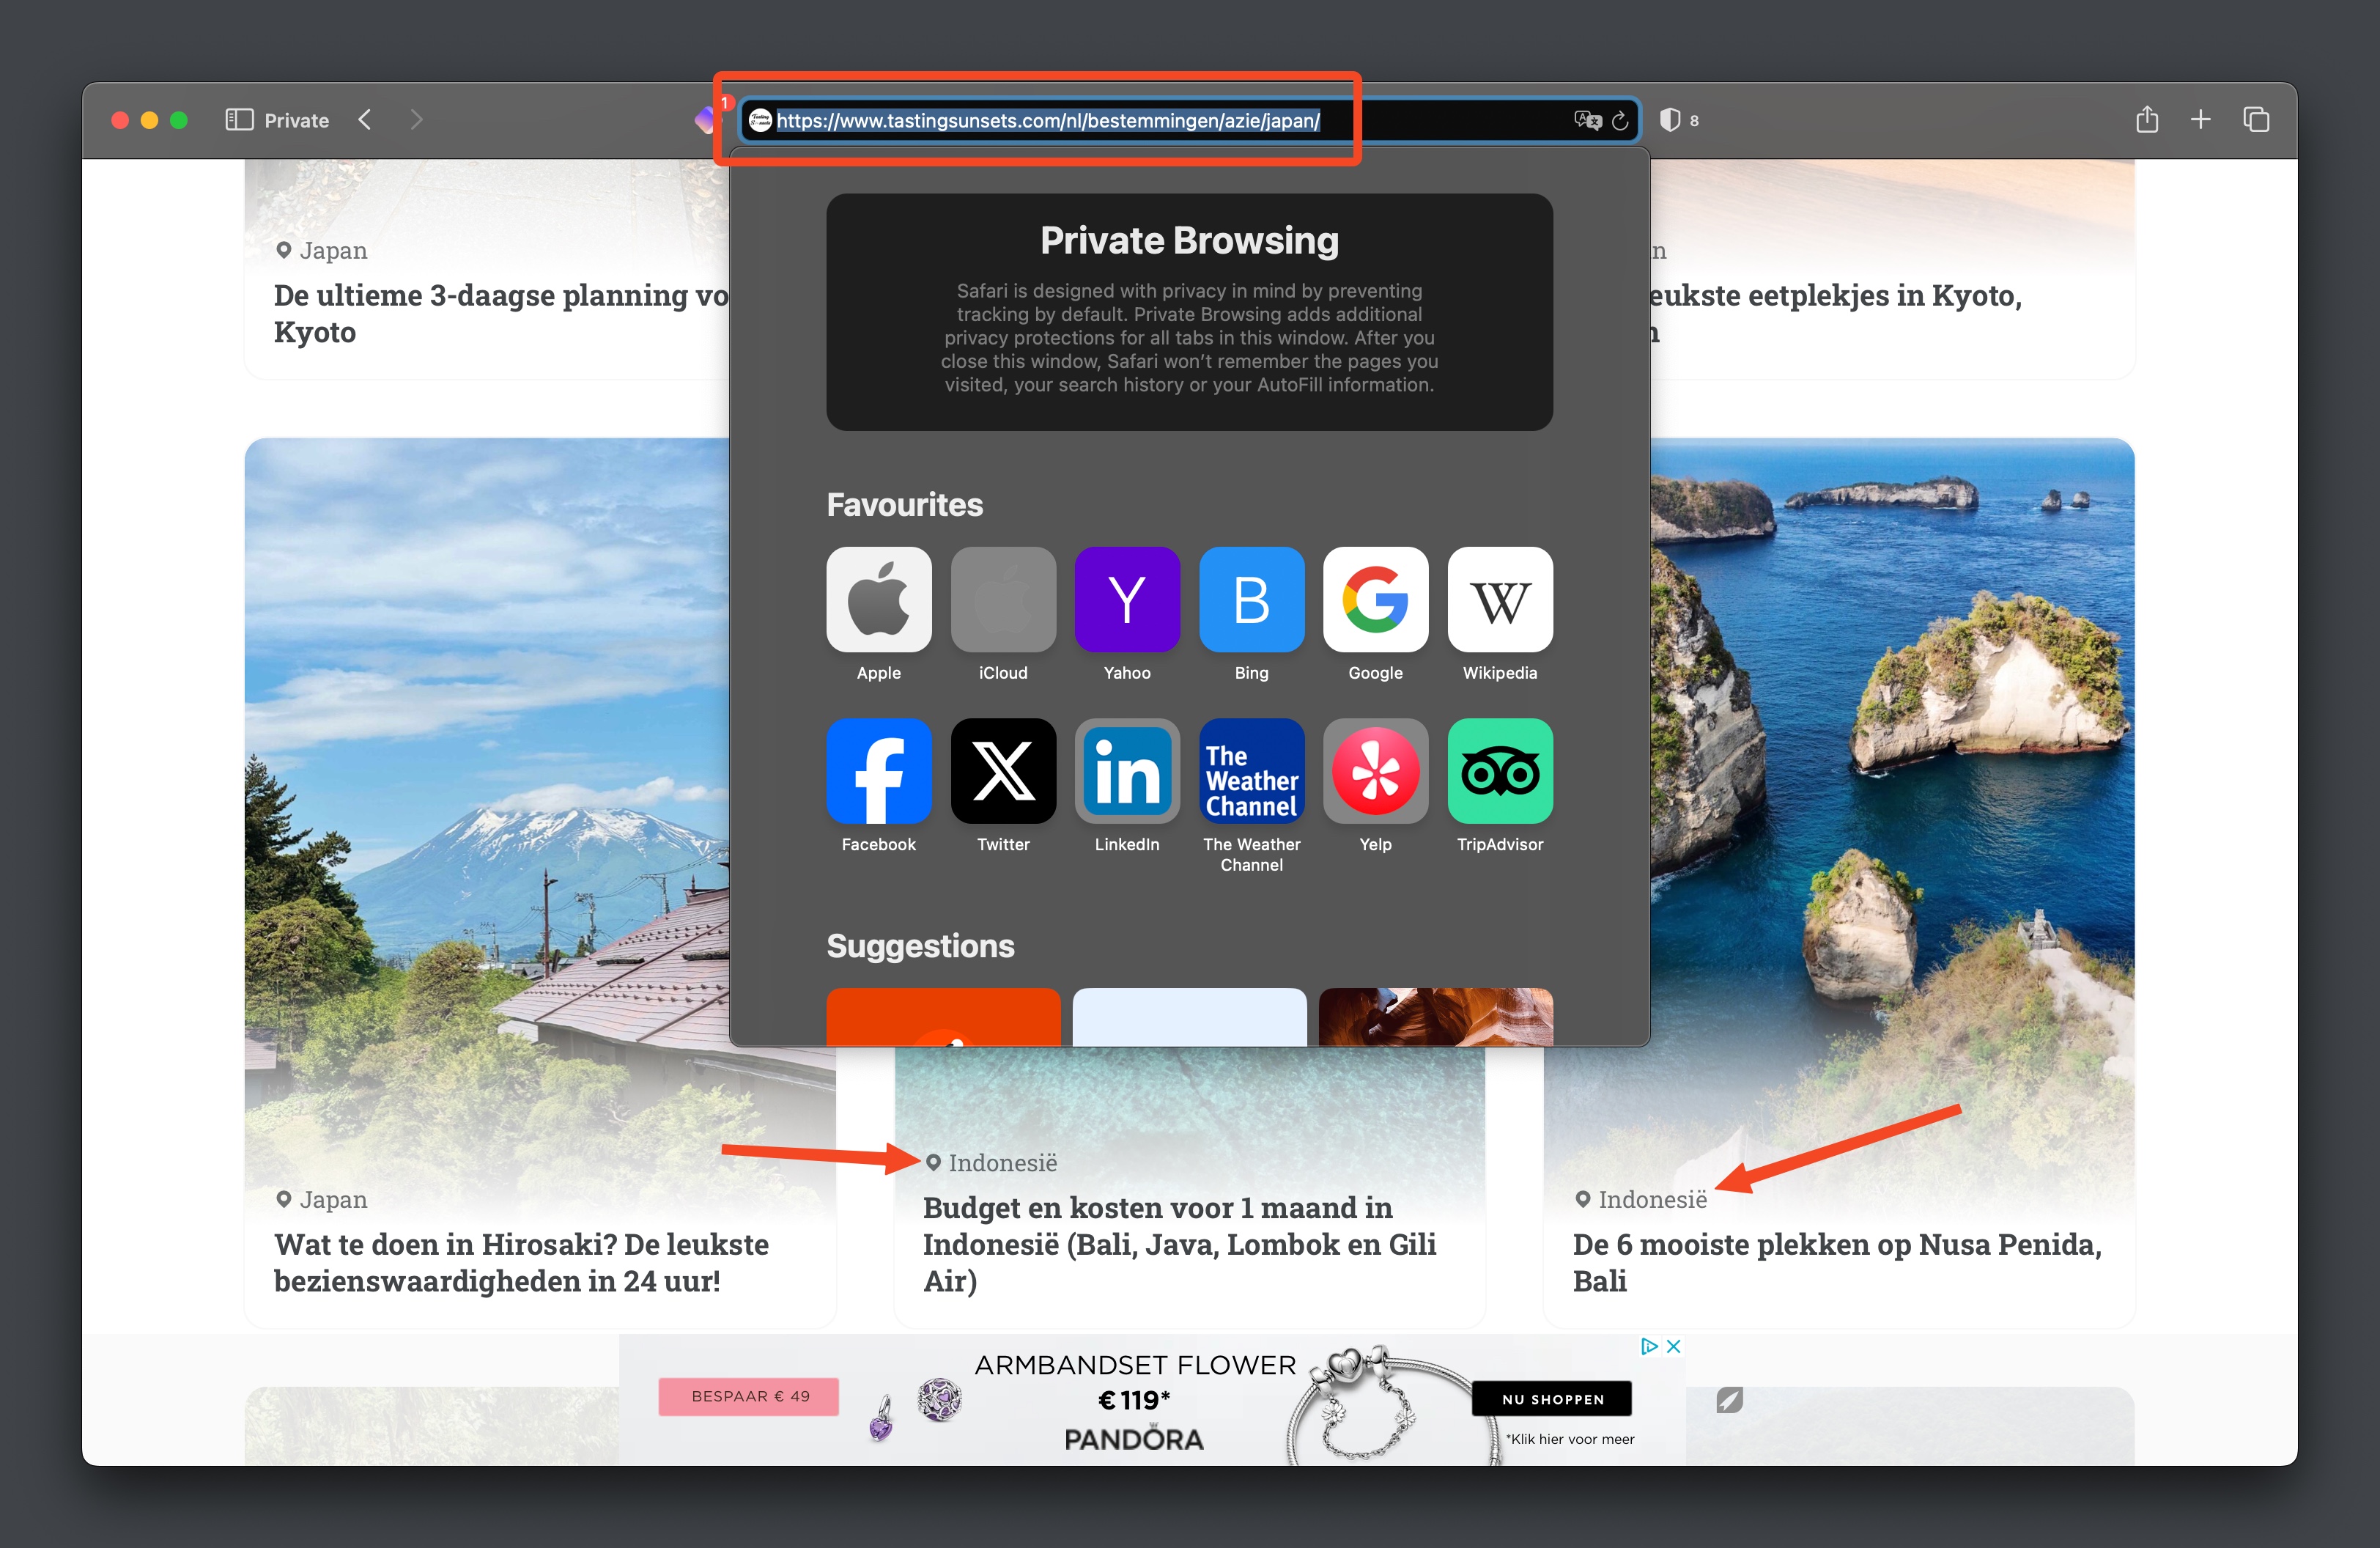This screenshot has width=2380, height=1548.
Task: Click the Share icon in toolbar
Action: click(2146, 119)
